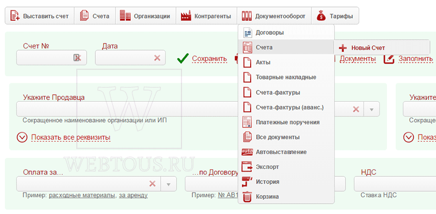Click the Счета-фактуры page icon
The image size is (436, 214).
click(247, 92)
